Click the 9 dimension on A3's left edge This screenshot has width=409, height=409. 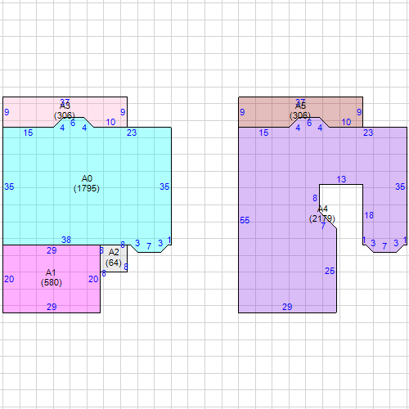[x=7, y=112]
